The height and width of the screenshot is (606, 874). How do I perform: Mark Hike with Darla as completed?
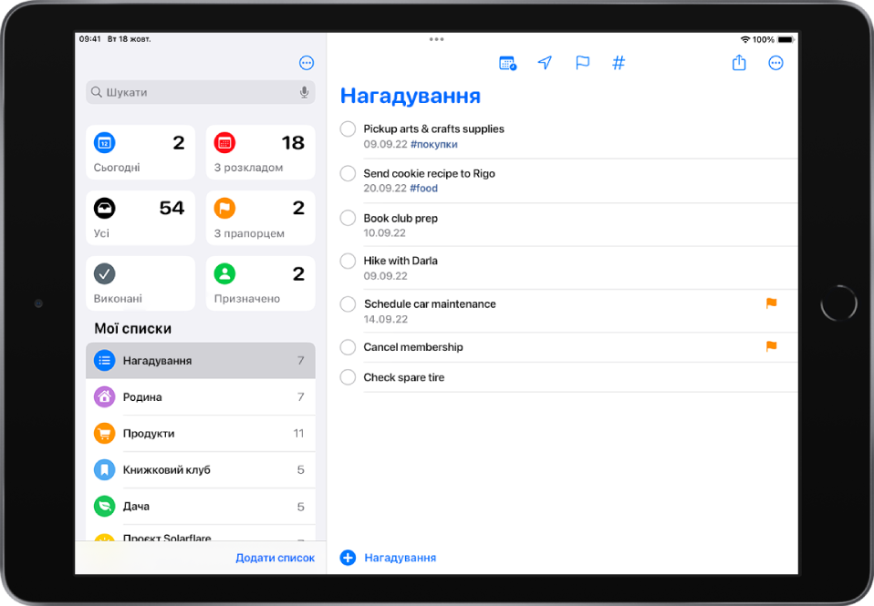click(348, 261)
